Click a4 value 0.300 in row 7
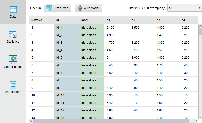 coord(189,73)
